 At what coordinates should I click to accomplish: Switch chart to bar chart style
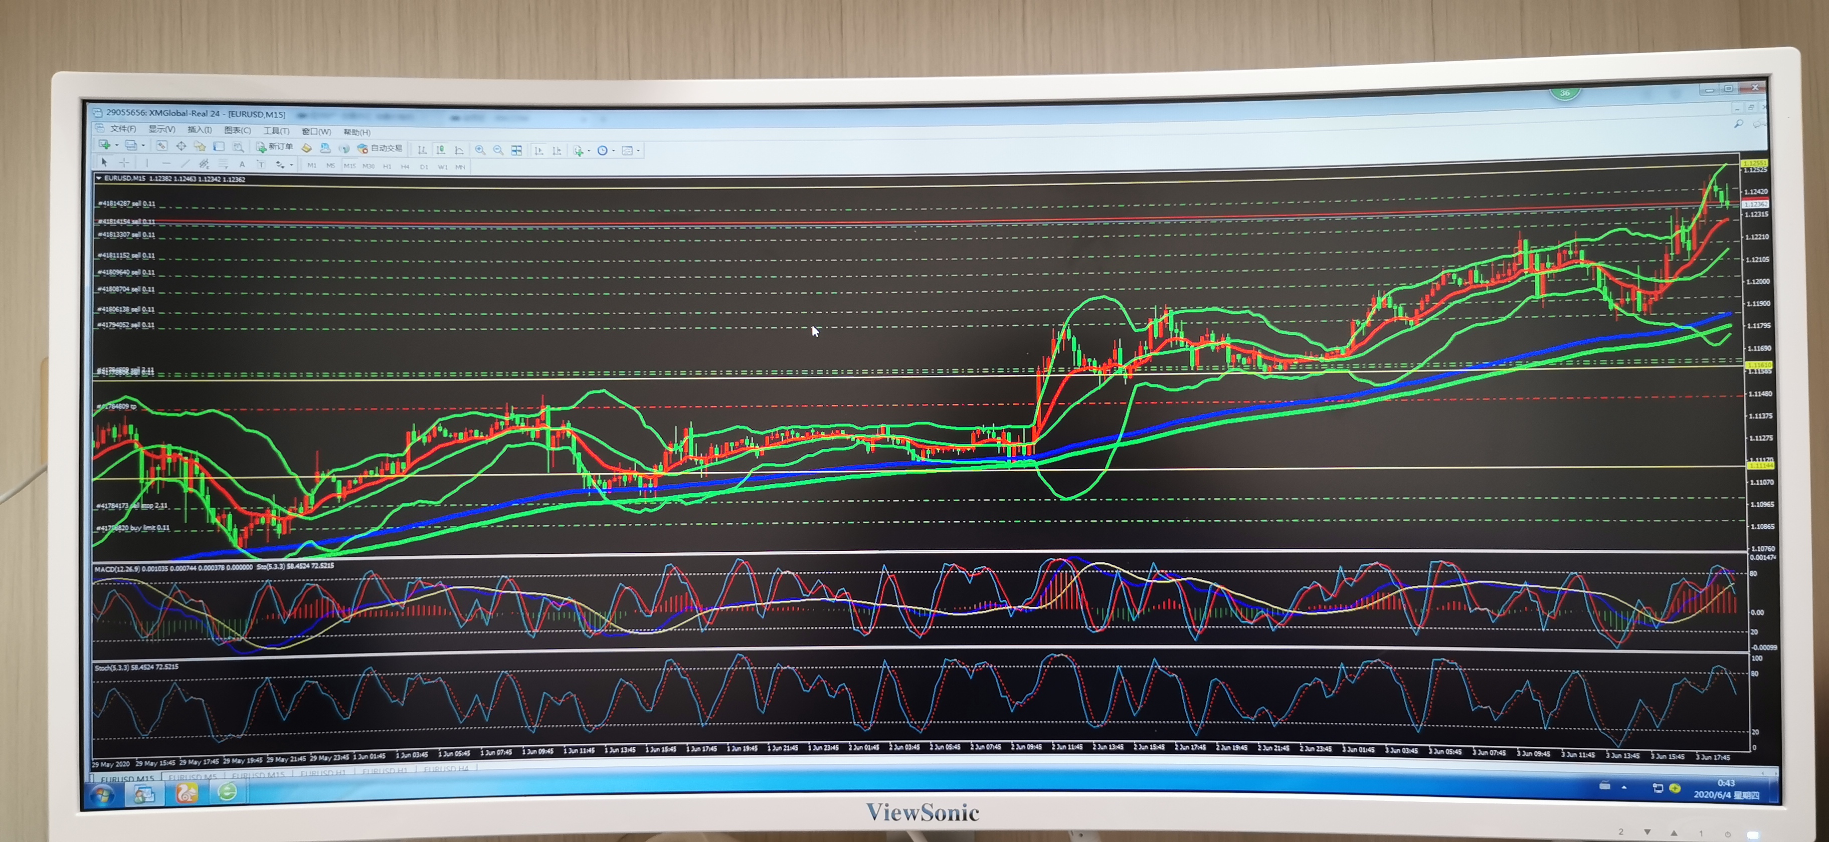pos(423,150)
